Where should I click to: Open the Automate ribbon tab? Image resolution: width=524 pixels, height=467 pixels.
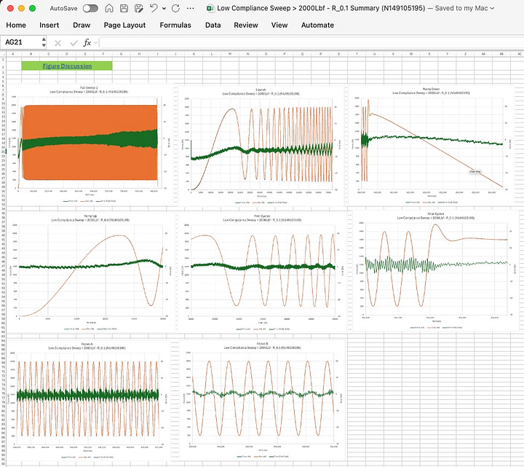(x=317, y=25)
